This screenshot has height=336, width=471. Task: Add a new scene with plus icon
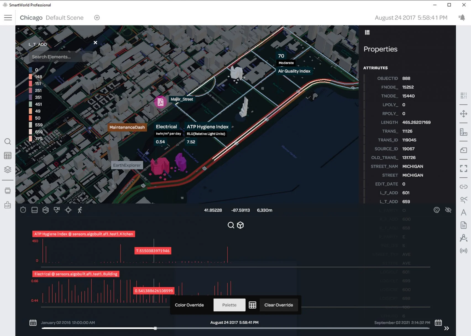(x=97, y=18)
